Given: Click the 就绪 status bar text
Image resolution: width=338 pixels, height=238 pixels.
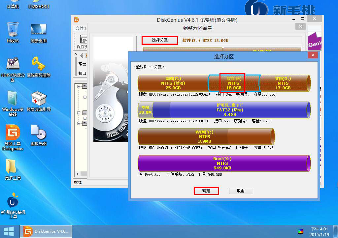Looking at the screenshot, I should click(x=78, y=183).
